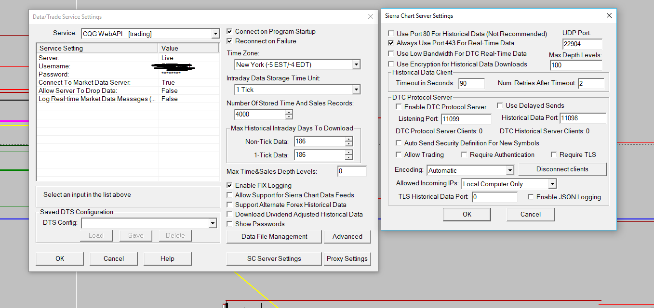The width and height of the screenshot is (654, 308).
Task: Check the Require TLS box
Action: point(554,154)
